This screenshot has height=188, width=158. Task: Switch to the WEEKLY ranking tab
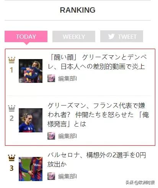point(74,36)
